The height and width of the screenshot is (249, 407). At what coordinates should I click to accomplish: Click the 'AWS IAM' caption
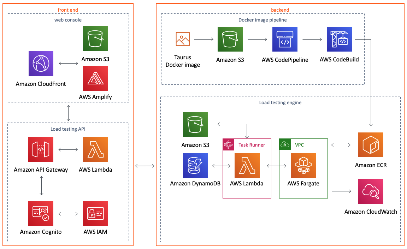click(95, 232)
